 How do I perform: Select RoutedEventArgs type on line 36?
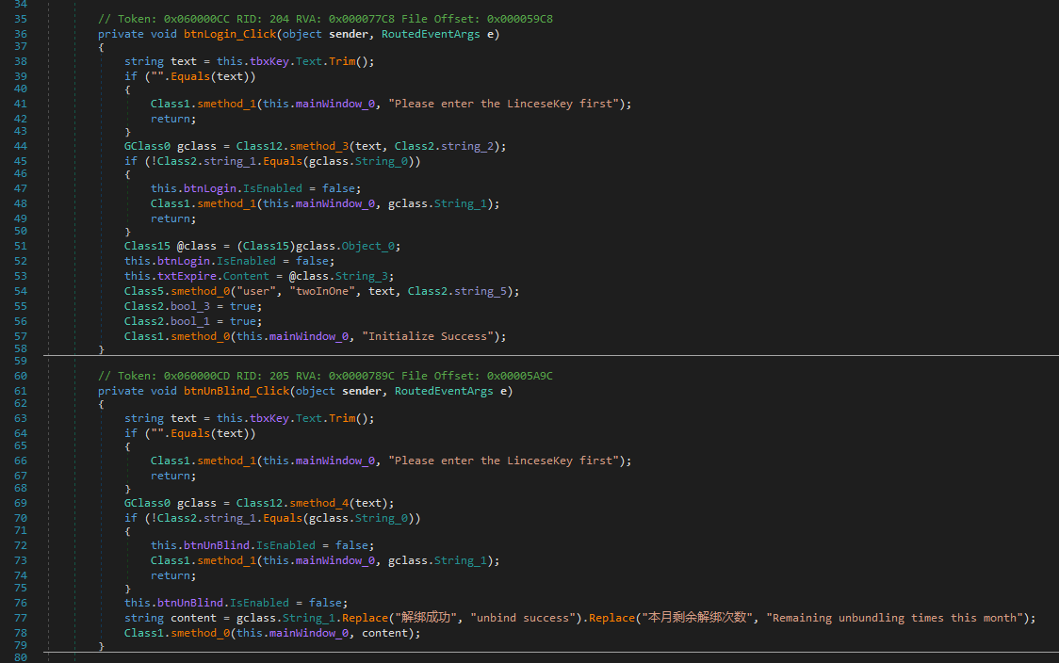[x=431, y=34]
